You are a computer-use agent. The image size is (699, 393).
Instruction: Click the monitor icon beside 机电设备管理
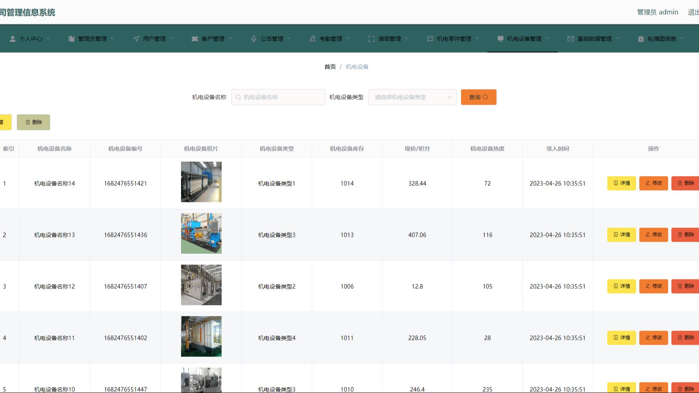[501, 39]
